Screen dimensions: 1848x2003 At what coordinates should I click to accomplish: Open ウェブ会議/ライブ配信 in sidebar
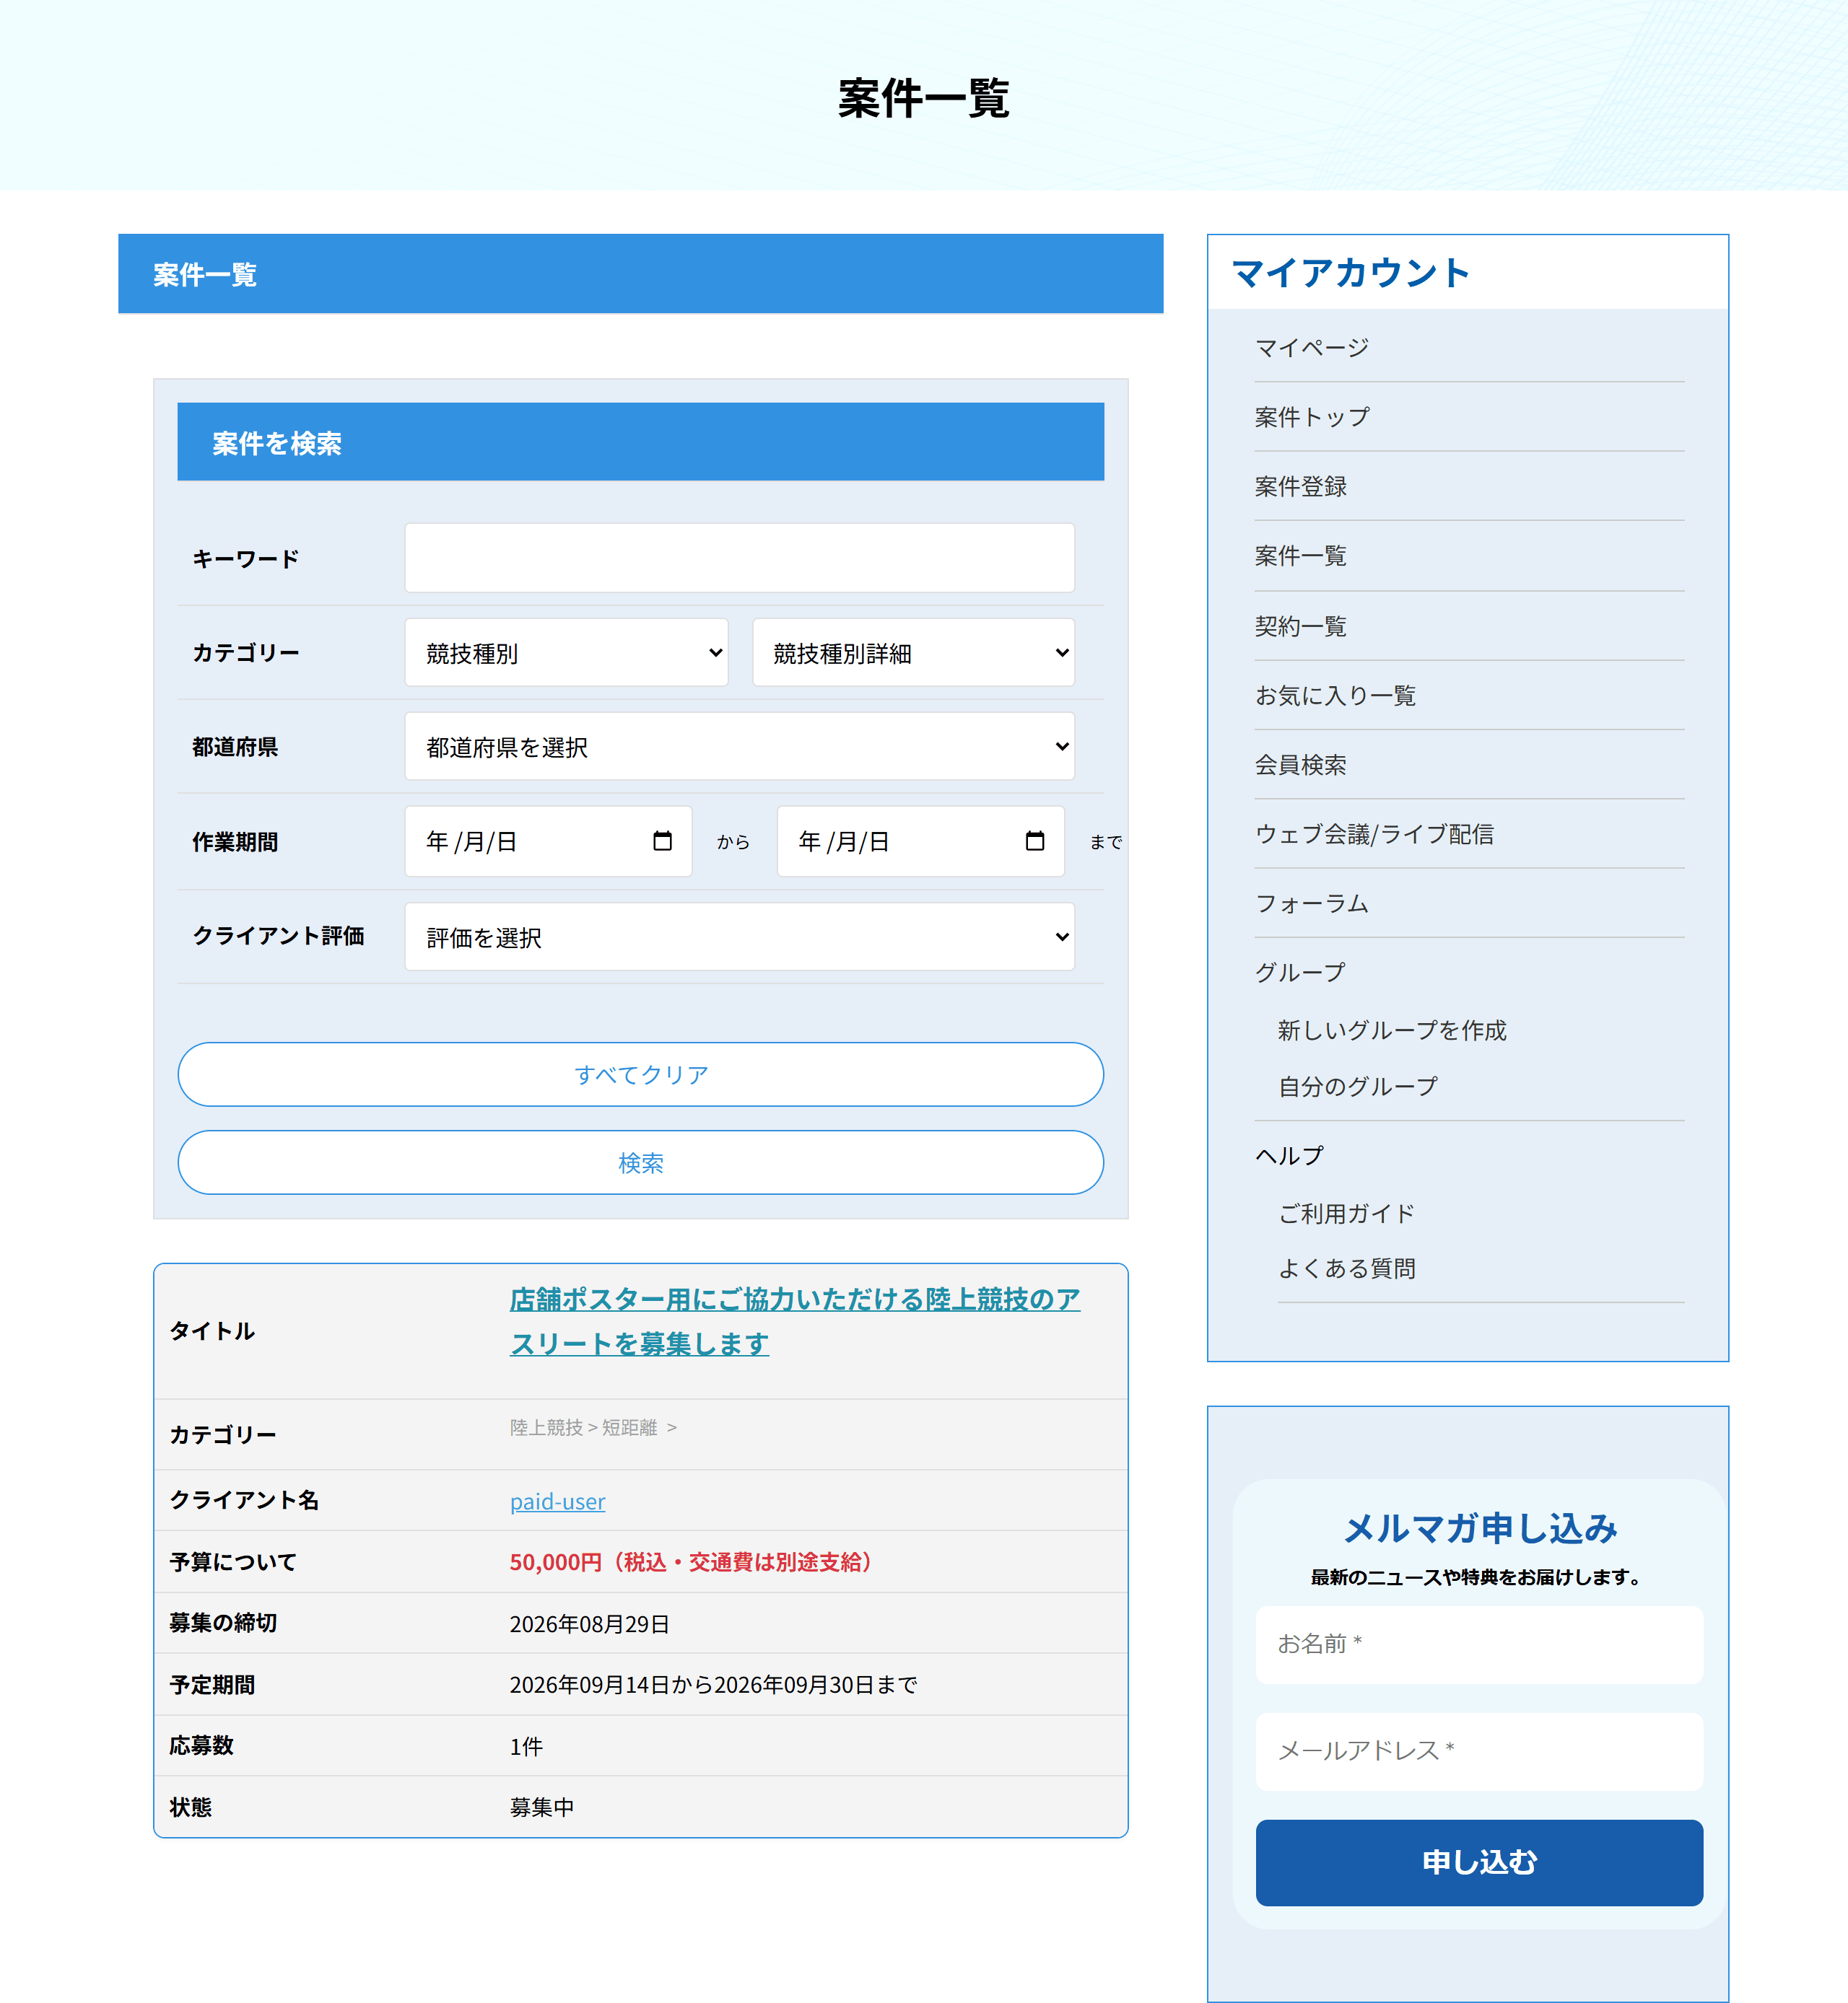pyautogui.click(x=1374, y=833)
